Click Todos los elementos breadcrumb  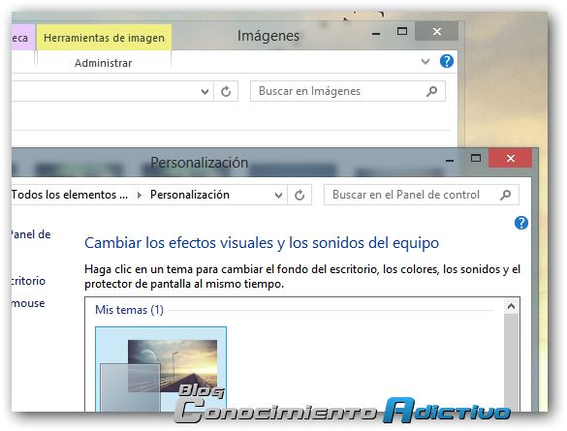click(70, 195)
